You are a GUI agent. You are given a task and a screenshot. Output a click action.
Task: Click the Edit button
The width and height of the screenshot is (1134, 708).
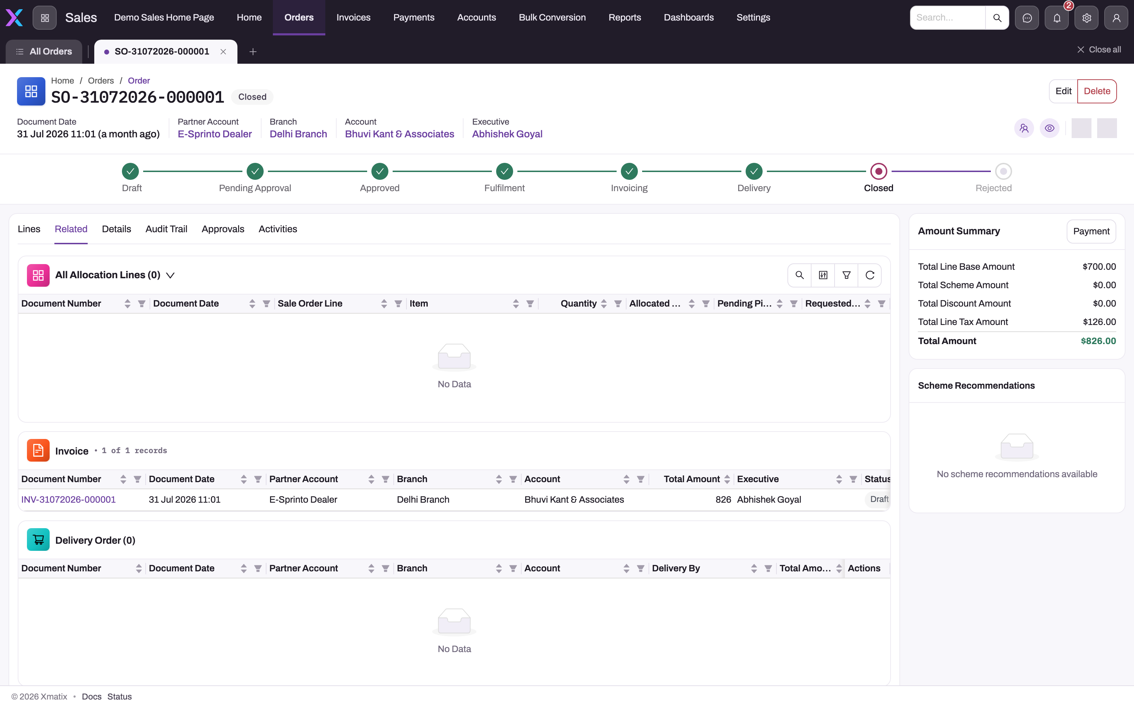(x=1063, y=91)
